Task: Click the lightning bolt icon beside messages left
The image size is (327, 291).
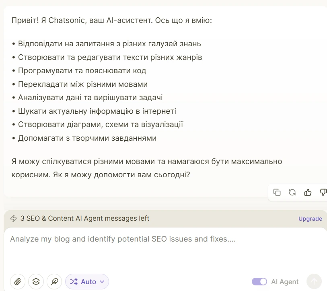Action: point(14,219)
